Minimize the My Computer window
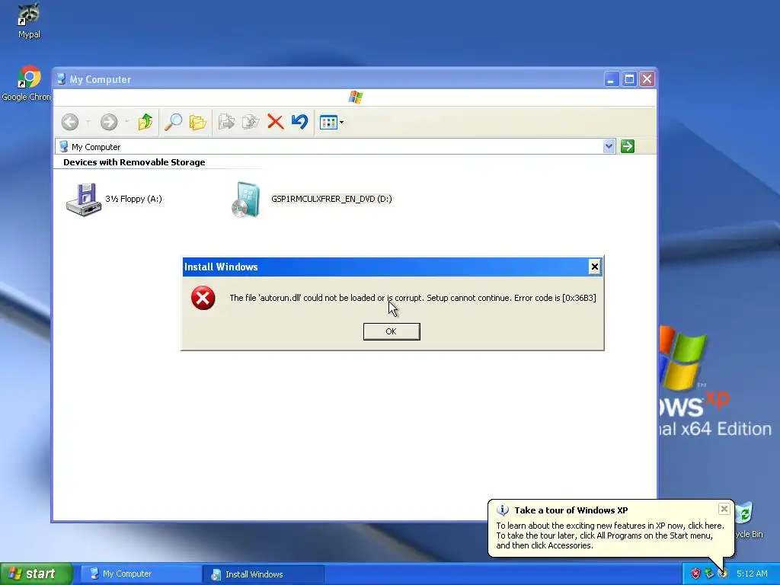 (x=612, y=79)
